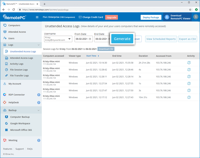The image size is (200, 158).
Task: Click the Meeting help icon
Action: 39,140
